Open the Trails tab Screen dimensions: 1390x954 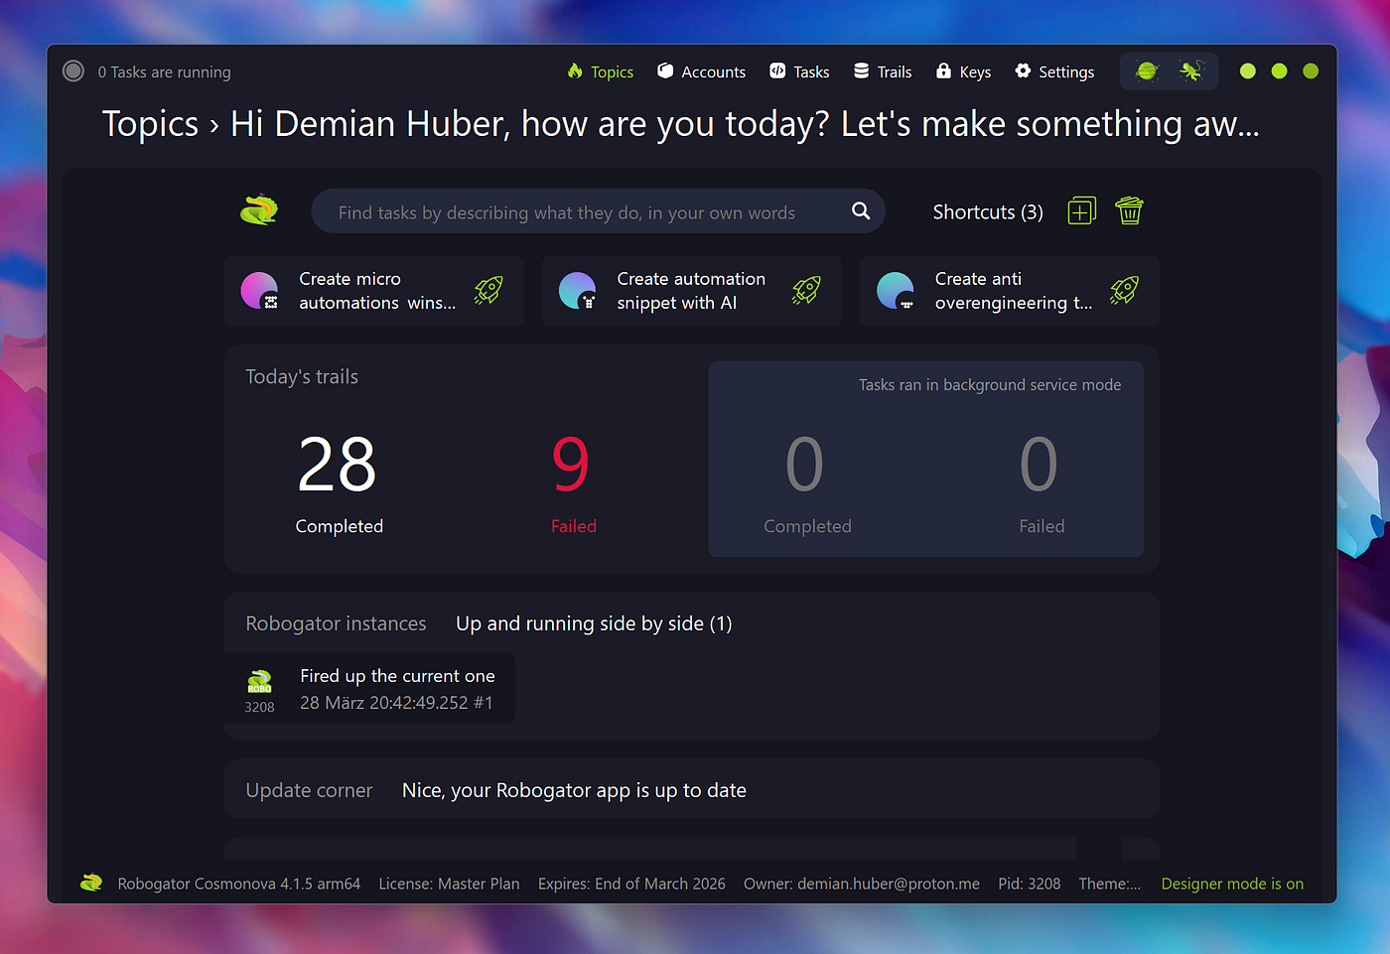pyautogui.click(x=883, y=71)
